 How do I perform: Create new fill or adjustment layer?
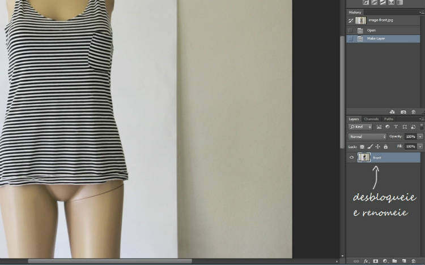pyautogui.click(x=385, y=261)
